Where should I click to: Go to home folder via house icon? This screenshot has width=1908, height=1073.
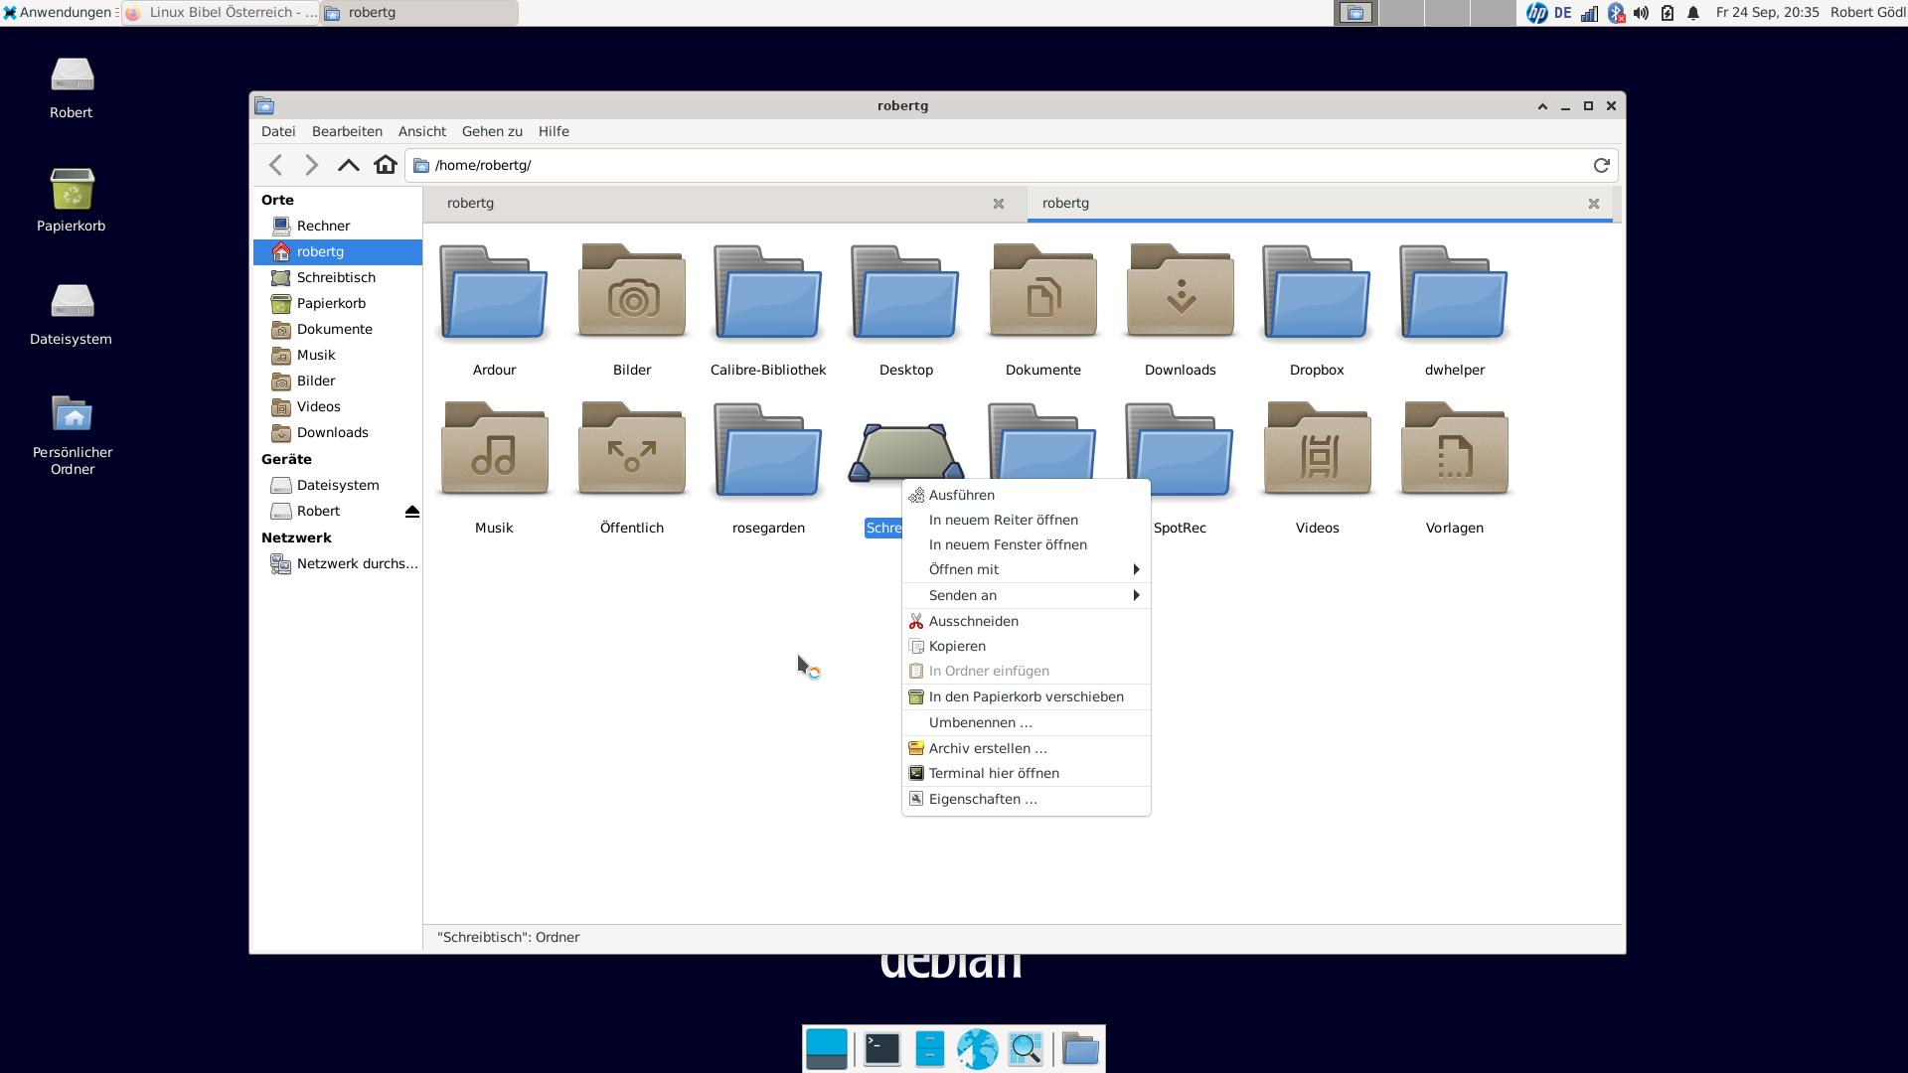pyautogui.click(x=386, y=165)
